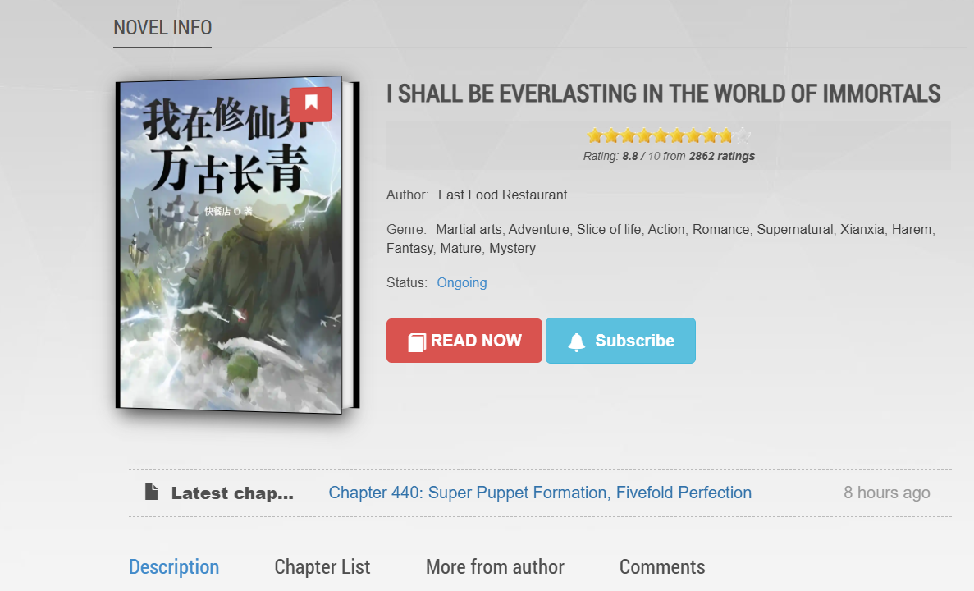Subscribe to this novel
Screen dimensions: 974x591
tap(620, 341)
